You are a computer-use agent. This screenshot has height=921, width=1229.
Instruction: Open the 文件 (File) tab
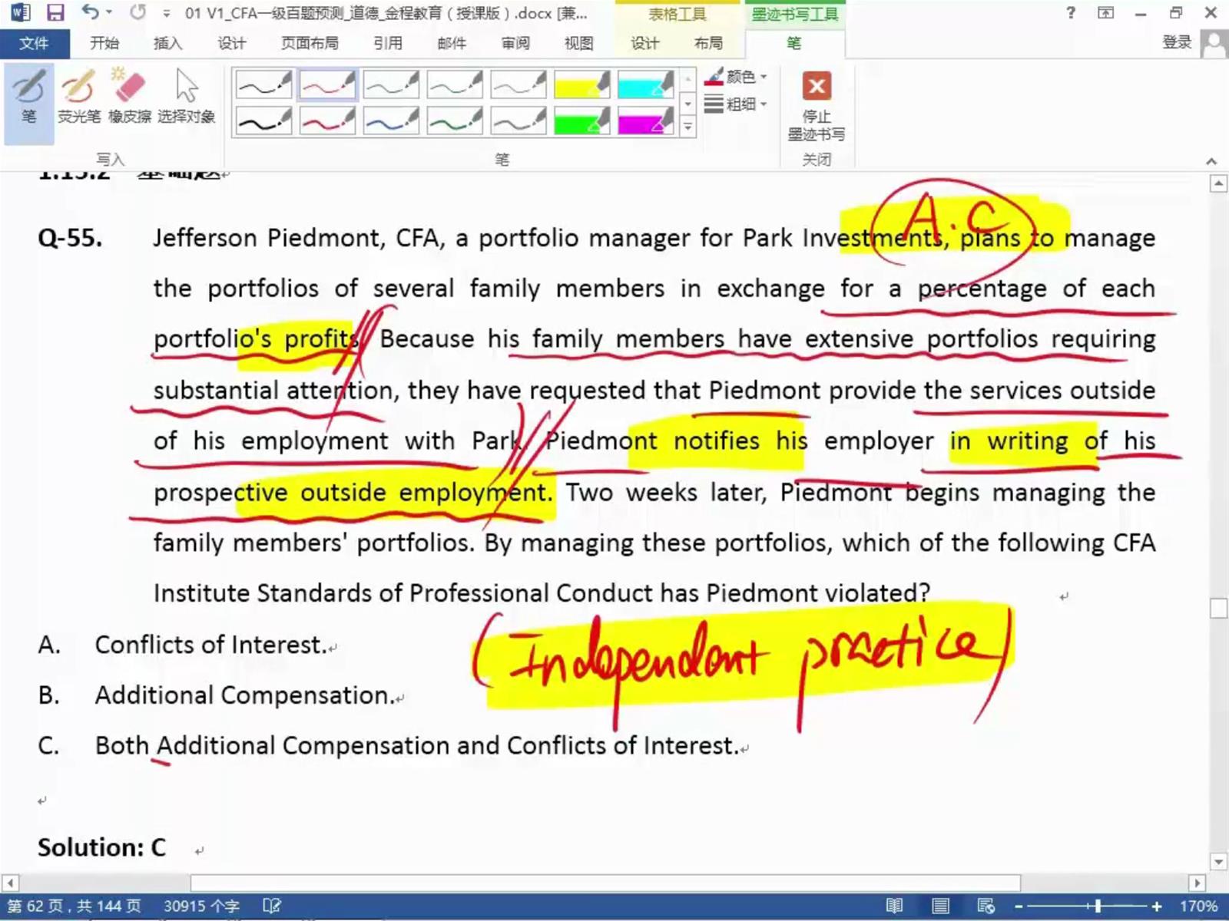[x=34, y=43]
